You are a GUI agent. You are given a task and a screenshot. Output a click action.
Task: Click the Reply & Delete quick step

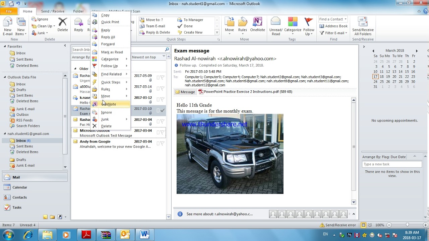155,32
